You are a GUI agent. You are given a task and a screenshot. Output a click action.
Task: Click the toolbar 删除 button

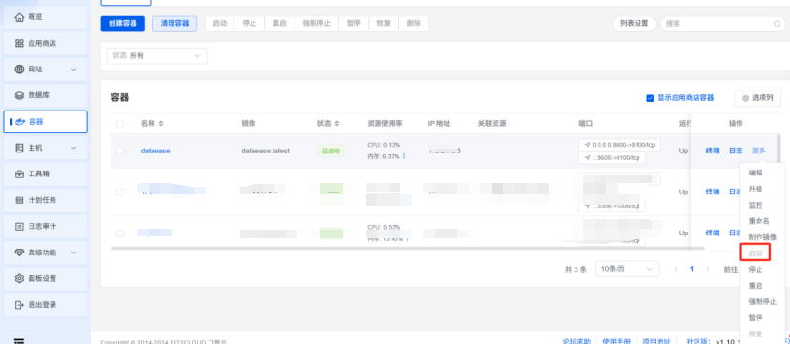414,24
